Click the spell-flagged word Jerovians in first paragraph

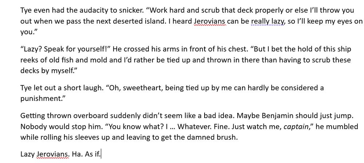[x=209, y=21]
